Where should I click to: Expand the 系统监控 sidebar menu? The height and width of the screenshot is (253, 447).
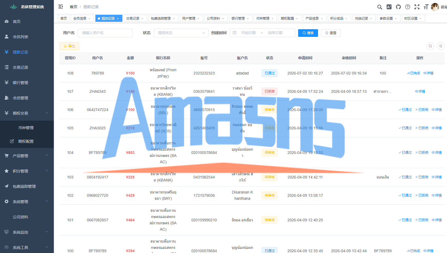(27, 232)
